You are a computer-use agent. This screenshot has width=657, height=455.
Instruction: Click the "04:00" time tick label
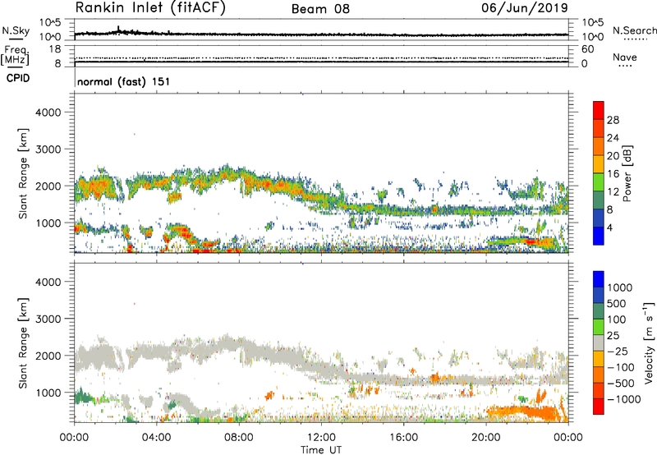156,438
